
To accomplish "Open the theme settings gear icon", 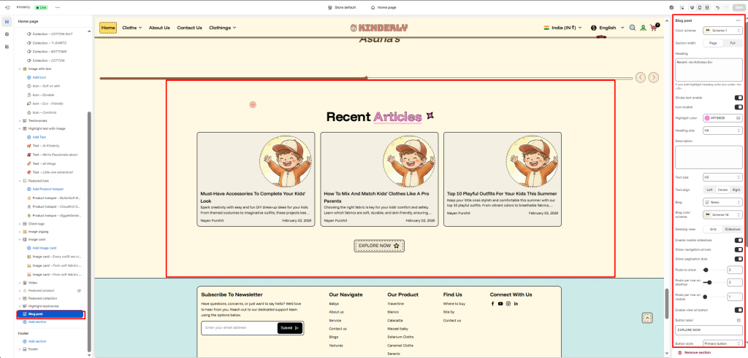I will pyautogui.click(x=7, y=34).
